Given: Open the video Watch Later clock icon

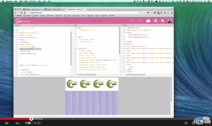Looking at the screenshot, I should tap(186, 123).
